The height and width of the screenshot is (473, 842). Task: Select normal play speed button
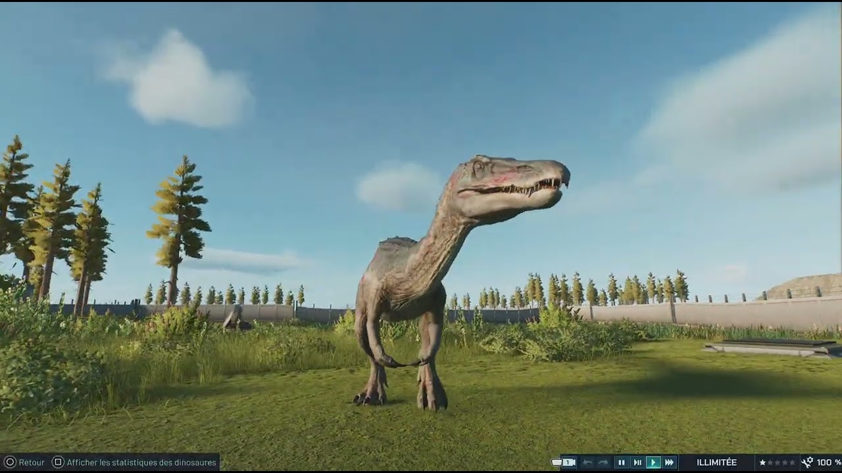[x=653, y=462]
